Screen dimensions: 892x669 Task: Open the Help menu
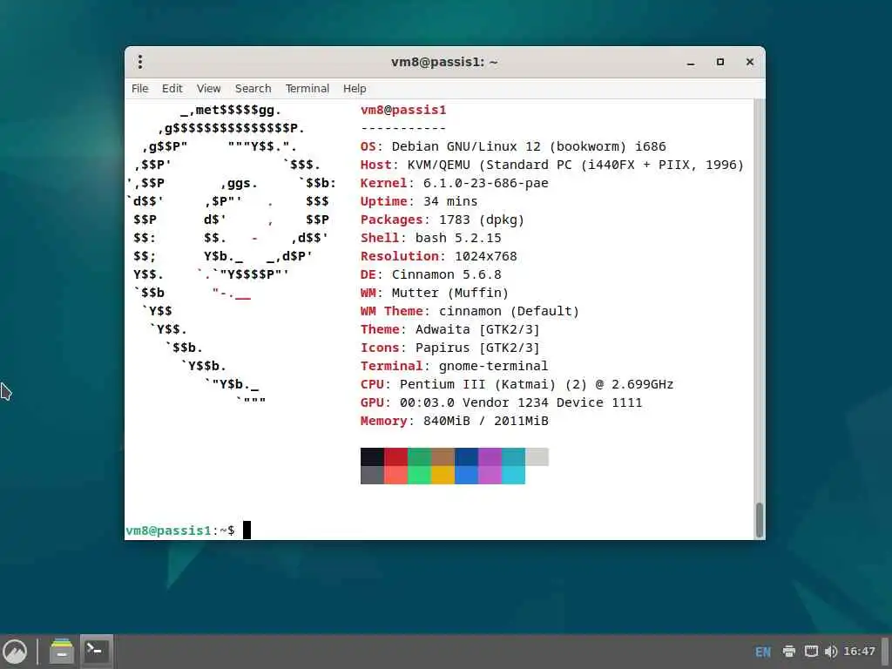coord(355,89)
